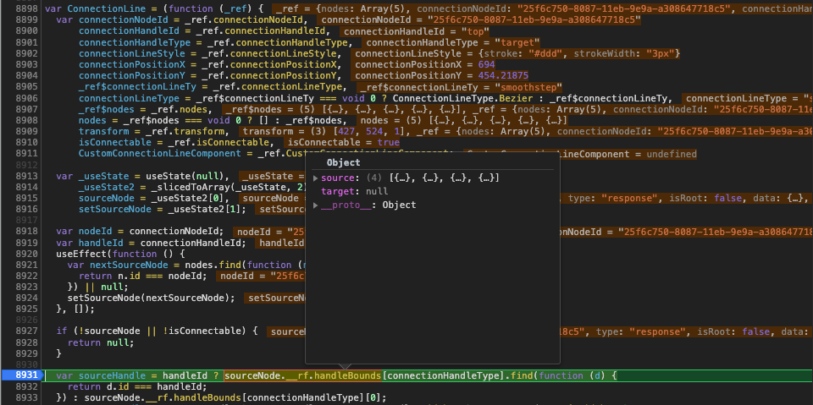
Task: Expand __proto__ entry in Object tooltip
Action: (316, 205)
